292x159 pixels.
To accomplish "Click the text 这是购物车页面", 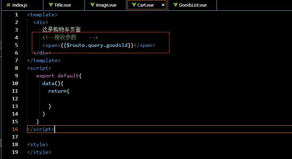I will (61, 30).
